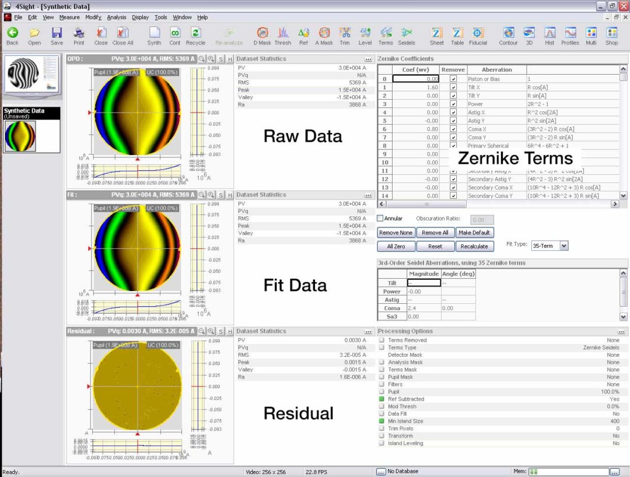Viewport: 630px width, 477px height.
Task: Uncheck Remove for the Tilt X term
Action: (452, 86)
